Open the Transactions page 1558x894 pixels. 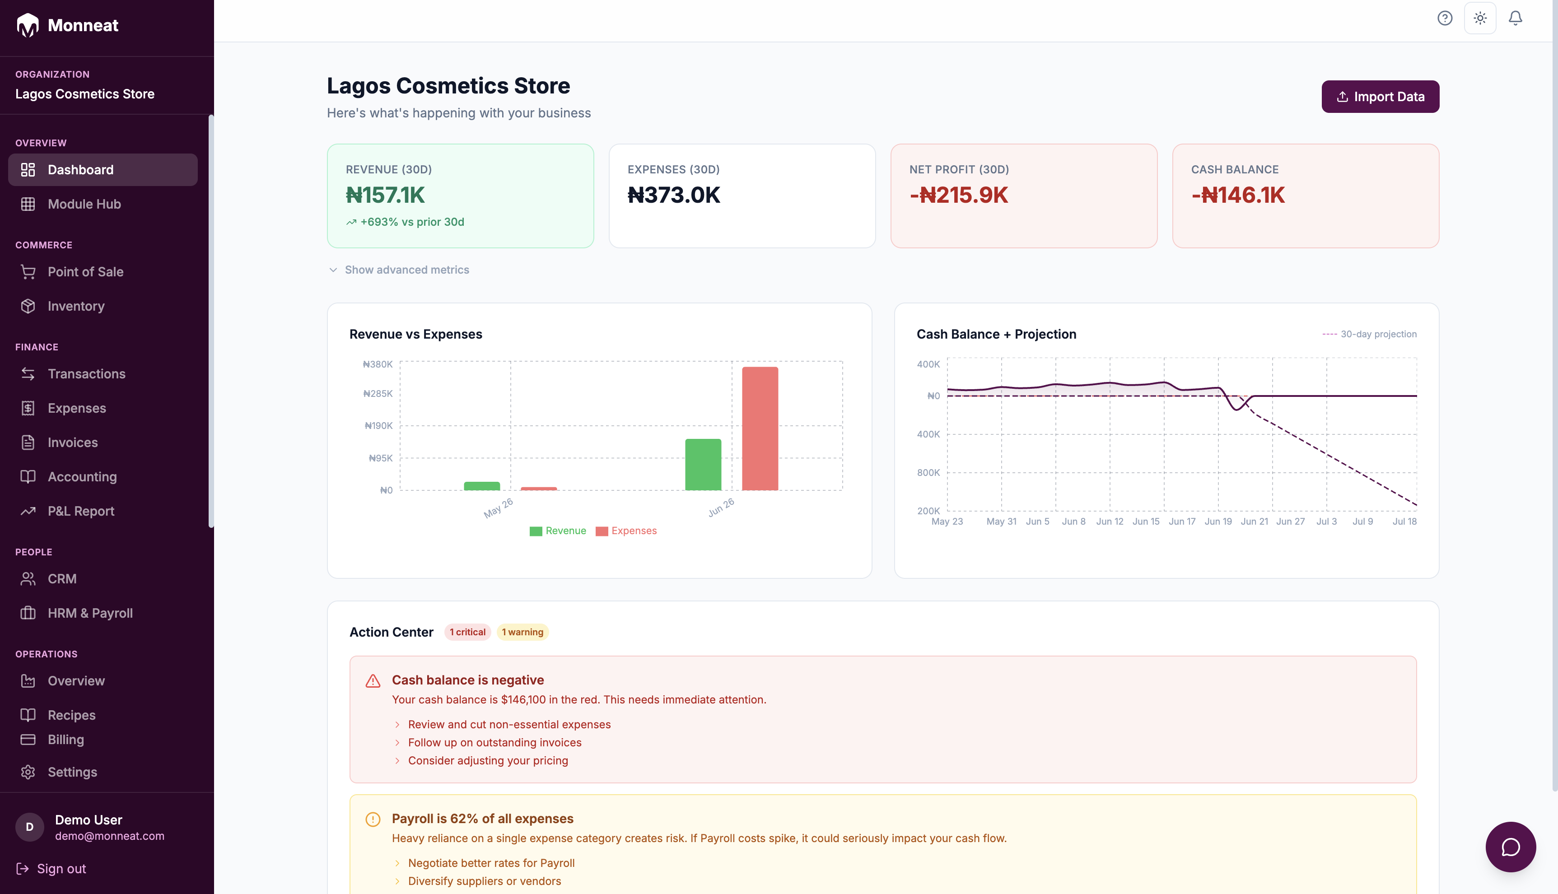tap(103, 373)
